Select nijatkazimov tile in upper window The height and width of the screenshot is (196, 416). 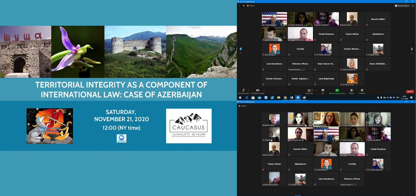378,34
